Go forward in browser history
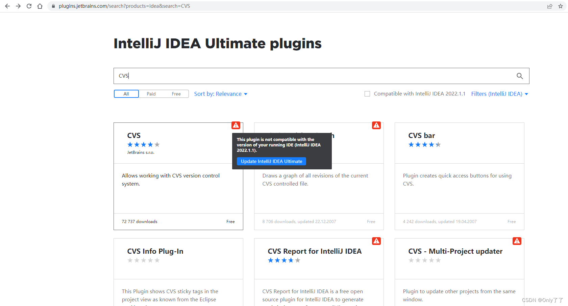The height and width of the screenshot is (306, 568). coord(18,6)
